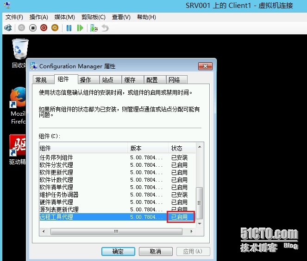307x261 pixels.
Task: Switch to the 操作 tab in dialog
Action: [x=88, y=80]
